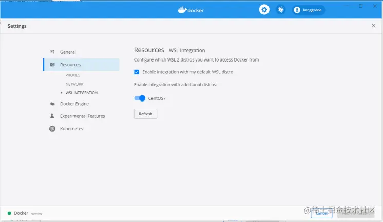Close the Settings panel with the X
383x222 pixels.
[373, 25]
